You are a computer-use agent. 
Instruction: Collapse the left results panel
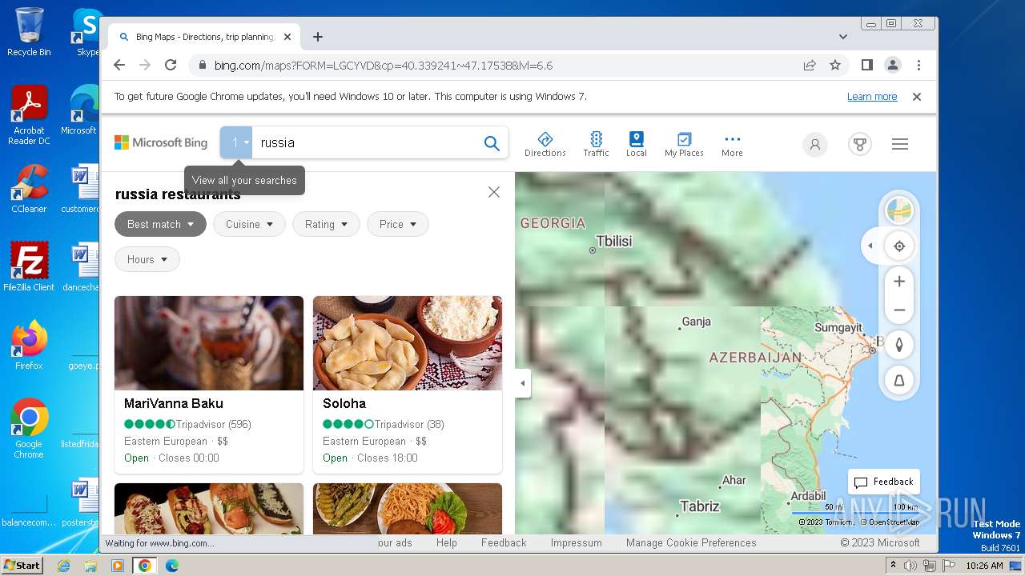pos(522,383)
